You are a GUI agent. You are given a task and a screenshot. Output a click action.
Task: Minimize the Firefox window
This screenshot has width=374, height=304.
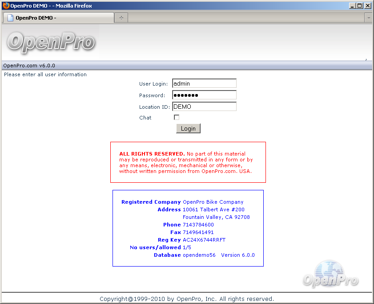tap(352, 6)
